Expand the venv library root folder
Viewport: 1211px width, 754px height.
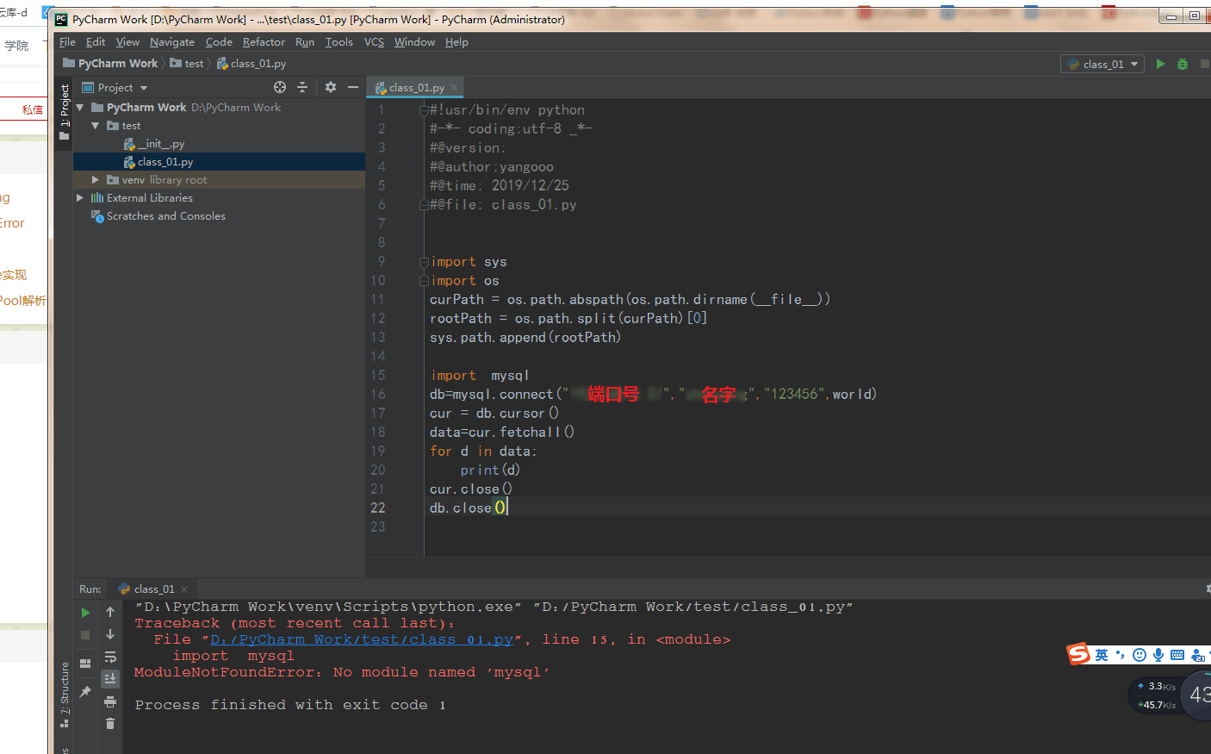point(96,180)
